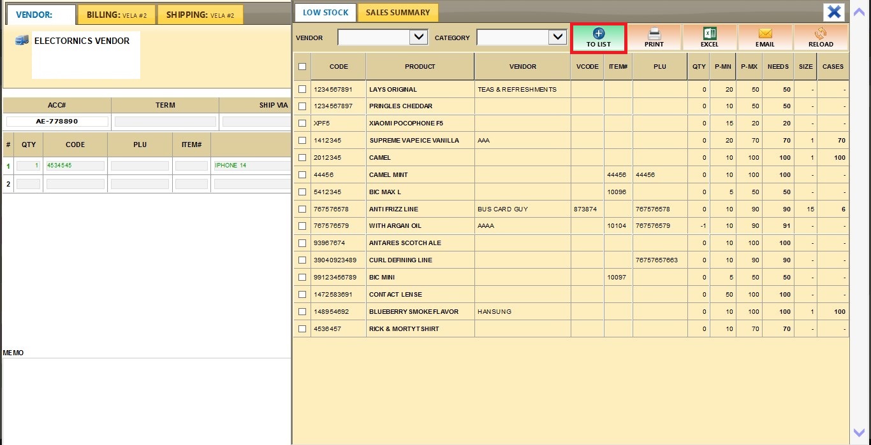Select the Rick & Morty T Shirt checkbox
Viewport: 871px width, 445px height.
(302, 329)
